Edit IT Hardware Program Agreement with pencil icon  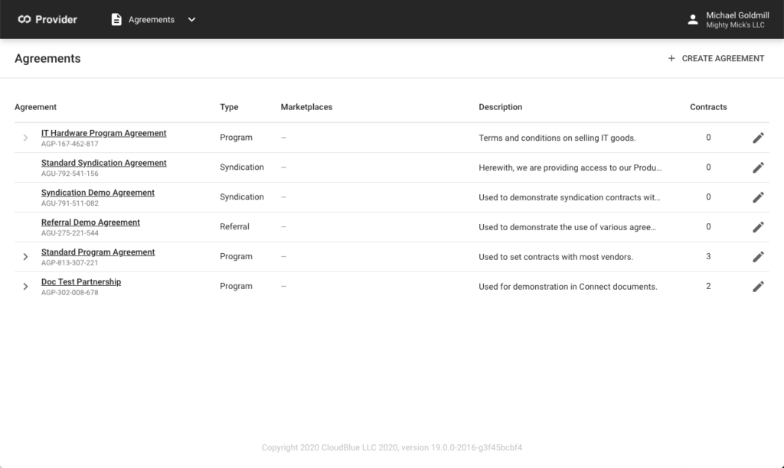coord(758,138)
